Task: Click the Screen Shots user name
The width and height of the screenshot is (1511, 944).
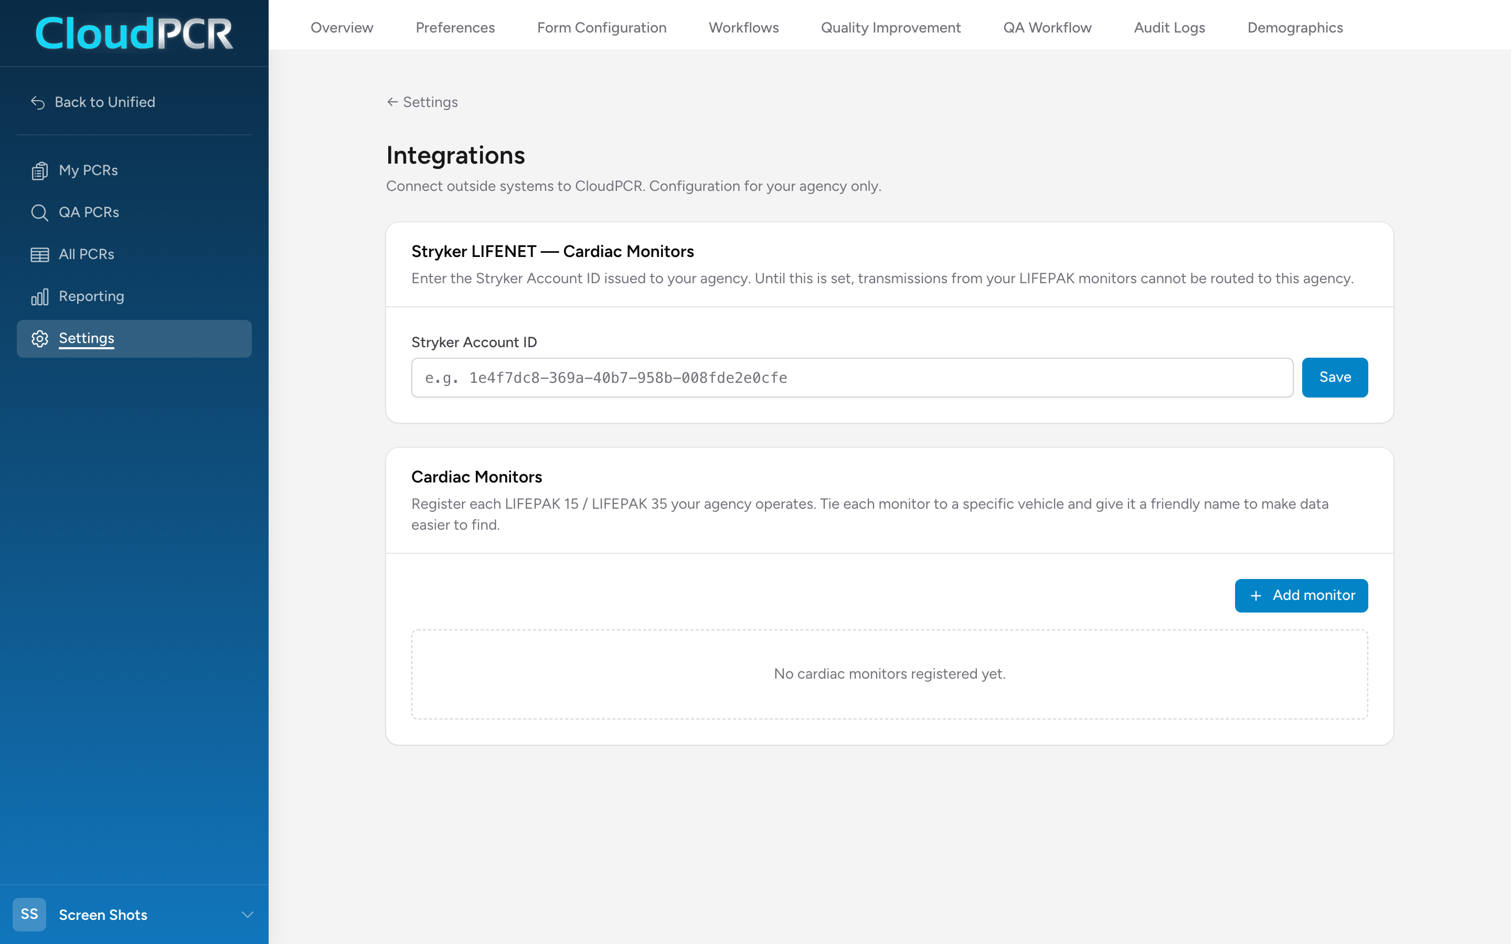Action: (x=103, y=915)
